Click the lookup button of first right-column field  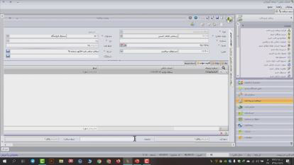tap(121, 36)
